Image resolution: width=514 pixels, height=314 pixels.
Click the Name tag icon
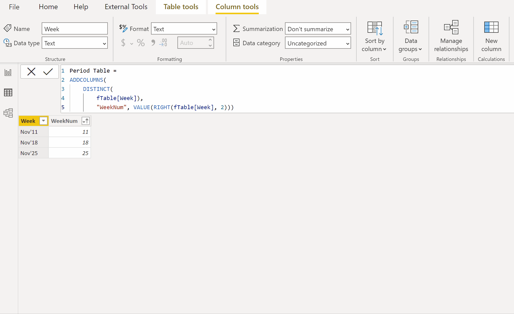7,28
